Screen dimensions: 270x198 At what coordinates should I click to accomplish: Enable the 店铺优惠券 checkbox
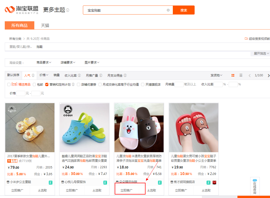pos(78,84)
